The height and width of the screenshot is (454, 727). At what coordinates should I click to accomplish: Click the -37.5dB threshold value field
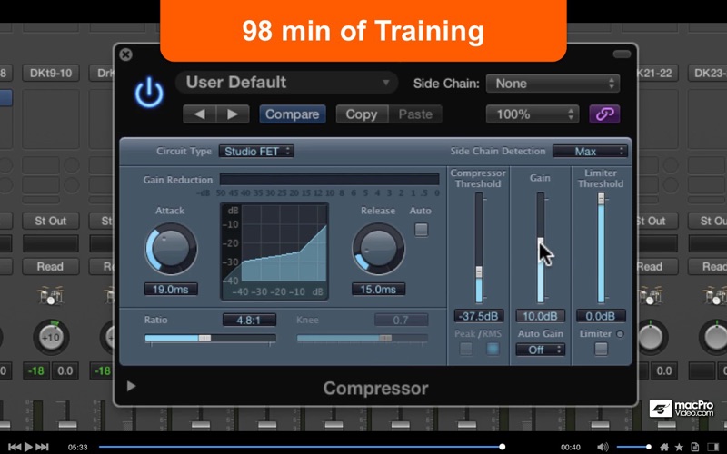[479, 316]
